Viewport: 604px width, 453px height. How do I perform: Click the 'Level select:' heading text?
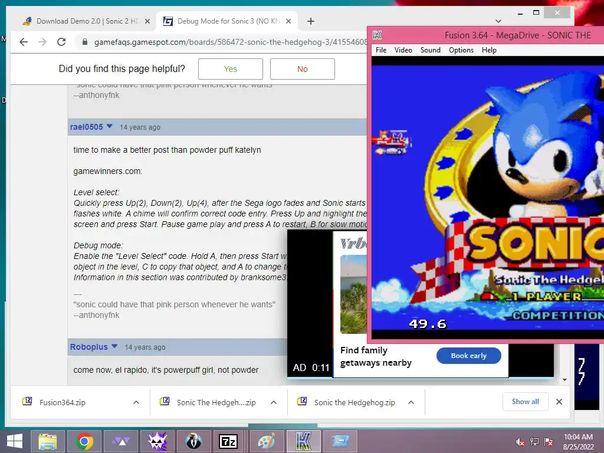(96, 192)
